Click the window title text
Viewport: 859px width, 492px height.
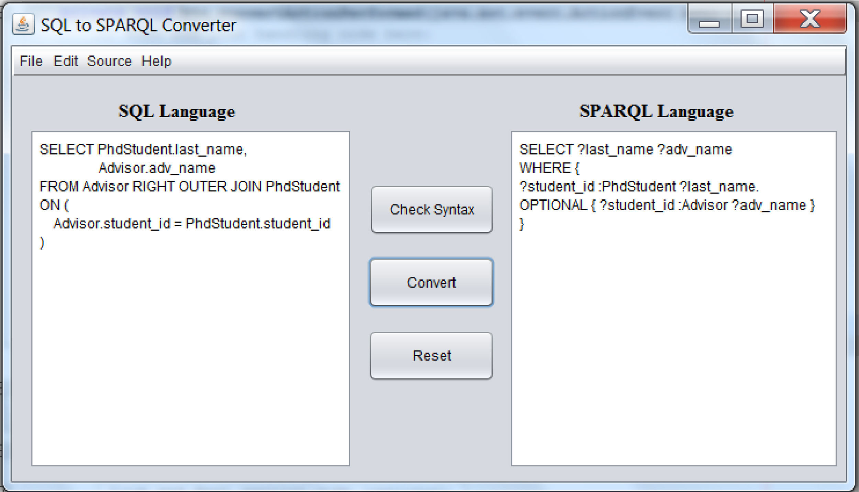tap(138, 25)
